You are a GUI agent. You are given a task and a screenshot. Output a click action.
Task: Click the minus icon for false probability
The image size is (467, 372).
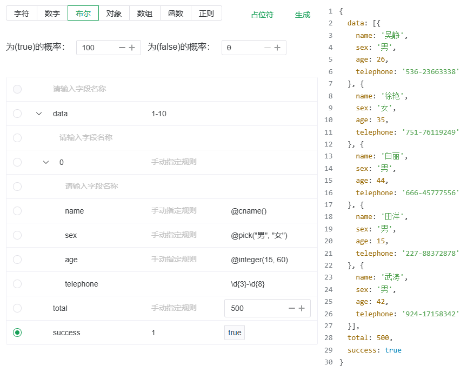[267, 48]
